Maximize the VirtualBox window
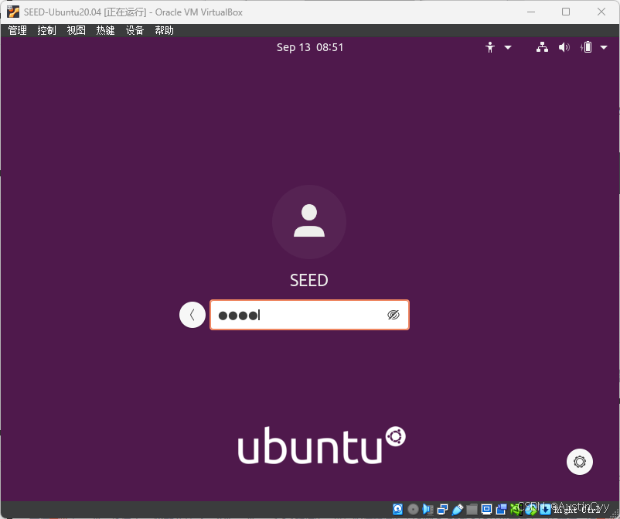 tap(566, 12)
